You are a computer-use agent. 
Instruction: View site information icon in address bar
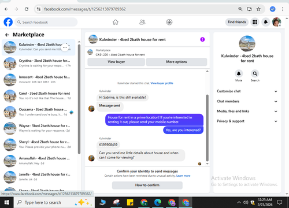coord(39,9)
